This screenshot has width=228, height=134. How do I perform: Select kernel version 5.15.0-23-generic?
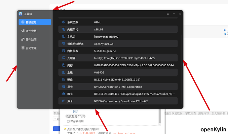[105, 51]
